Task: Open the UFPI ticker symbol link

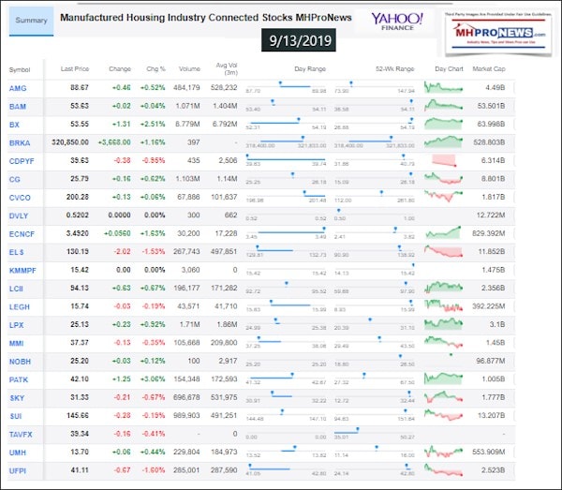Action: coord(18,471)
